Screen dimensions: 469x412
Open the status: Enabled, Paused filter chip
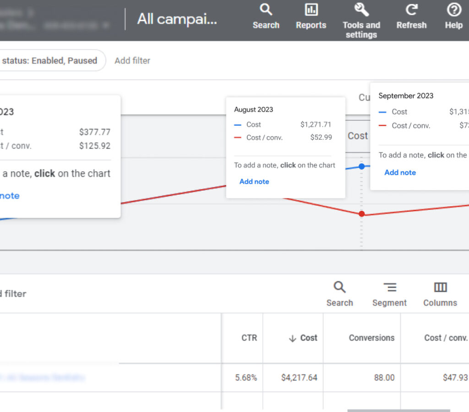click(x=49, y=60)
